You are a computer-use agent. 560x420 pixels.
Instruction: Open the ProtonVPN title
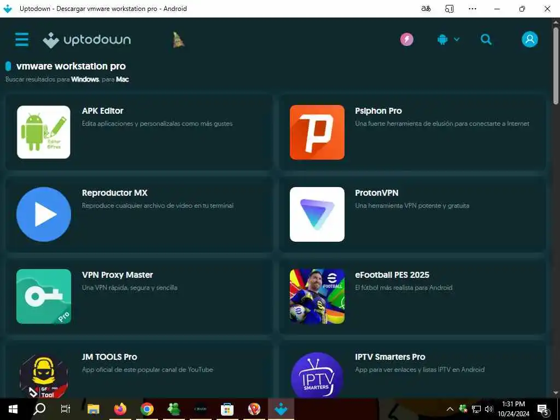pos(376,193)
